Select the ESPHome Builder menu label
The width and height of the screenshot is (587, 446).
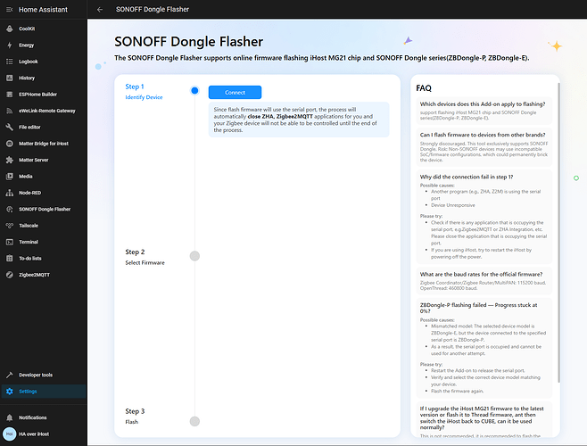click(37, 95)
